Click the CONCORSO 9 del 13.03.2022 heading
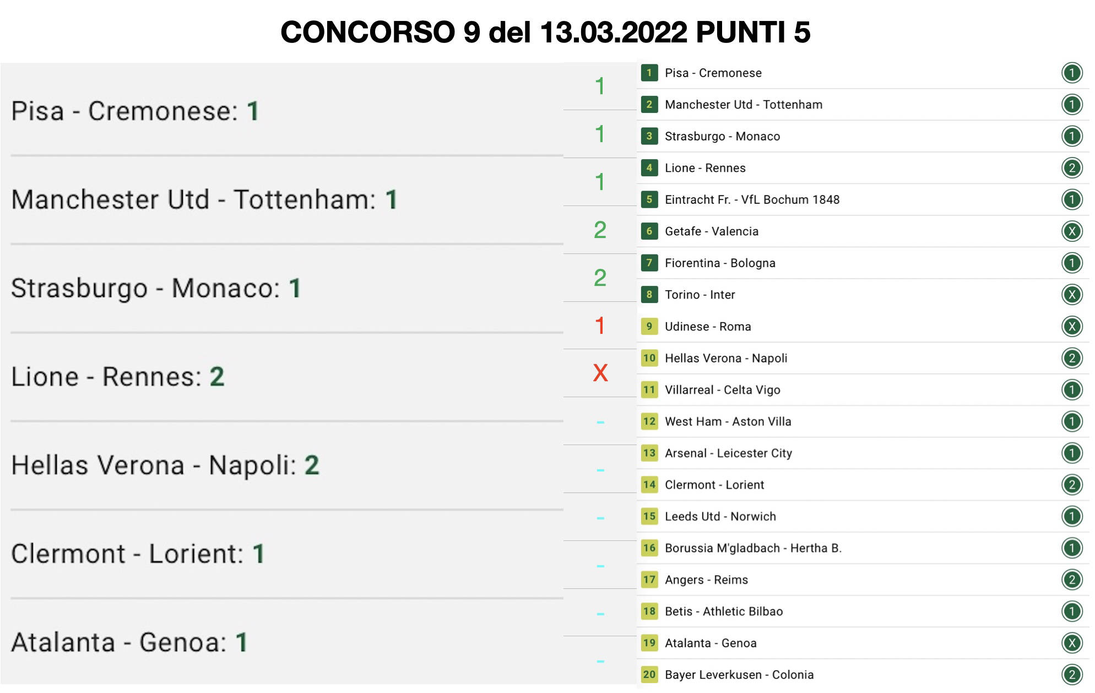The width and height of the screenshot is (1095, 693). 545,32
